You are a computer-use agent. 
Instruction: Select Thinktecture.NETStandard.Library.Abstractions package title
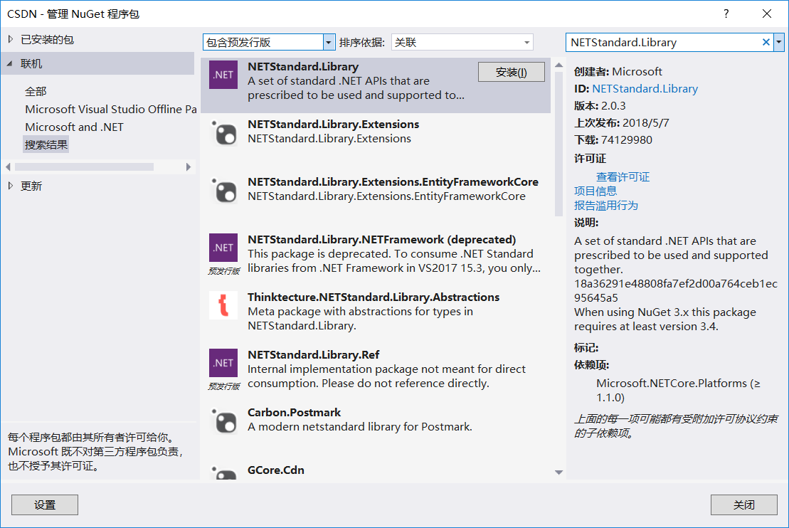coord(374,297)
